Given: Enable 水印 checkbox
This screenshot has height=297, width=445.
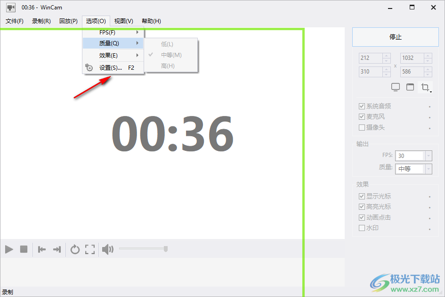Looking at the screenshot, I should (x=362, y=228).
